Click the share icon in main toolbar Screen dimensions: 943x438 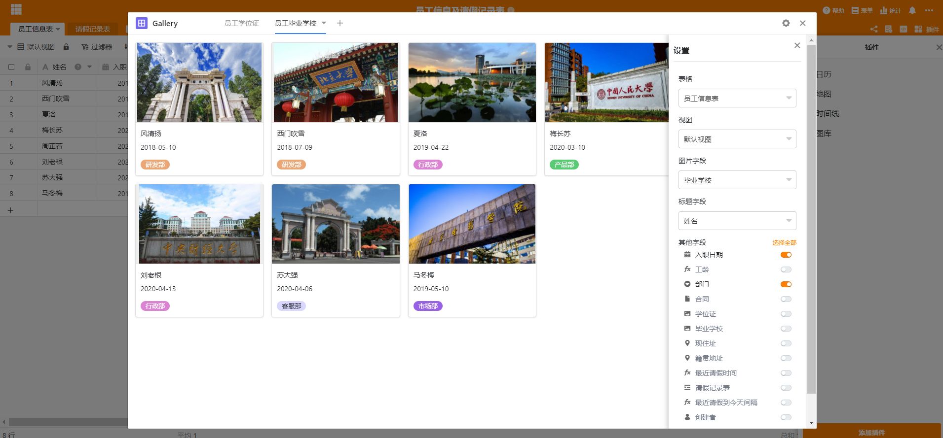[874, 29]
